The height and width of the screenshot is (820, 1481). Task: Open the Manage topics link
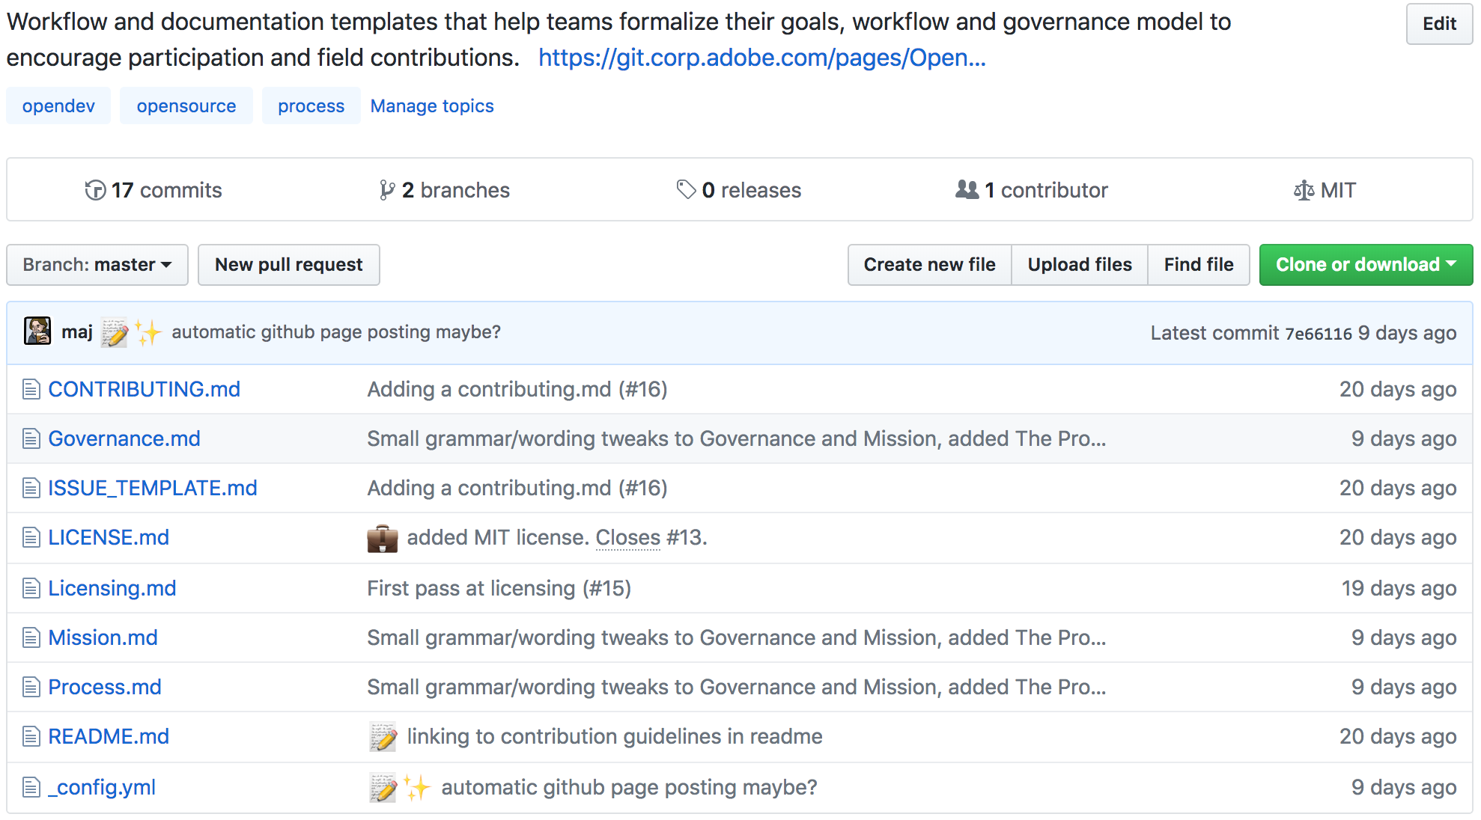click(432, 106)
